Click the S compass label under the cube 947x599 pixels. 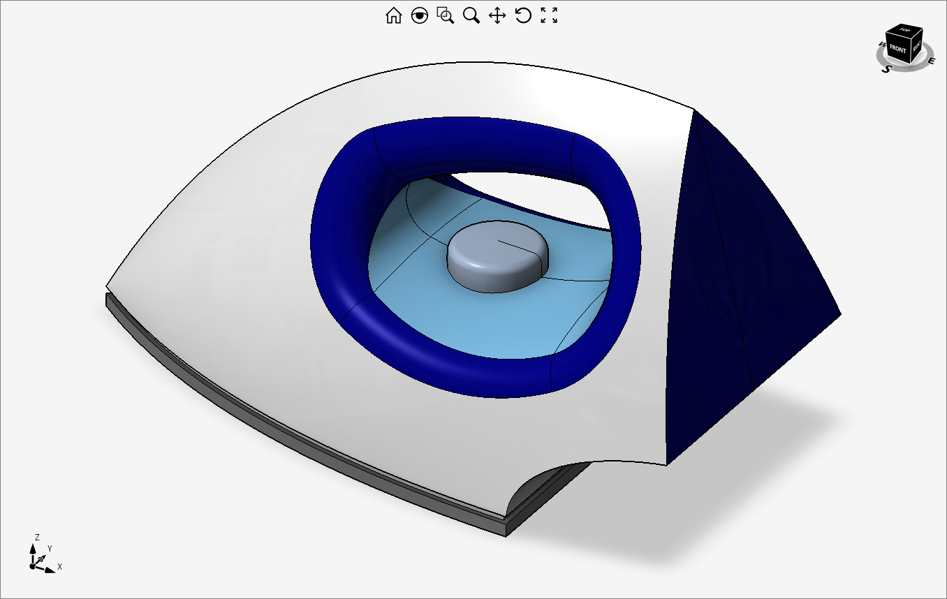(887, 69)
